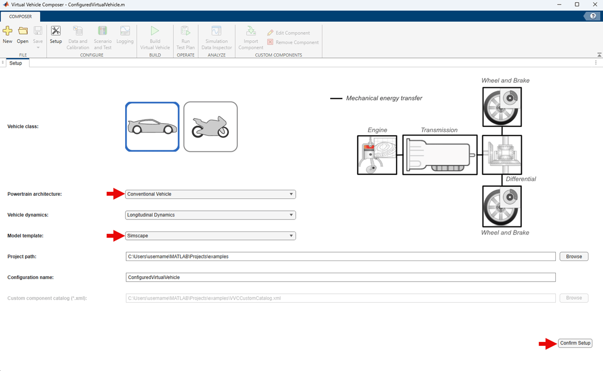
Task: Open the Logging configuration
Action: pyautogui.click(x=125, y=35)
